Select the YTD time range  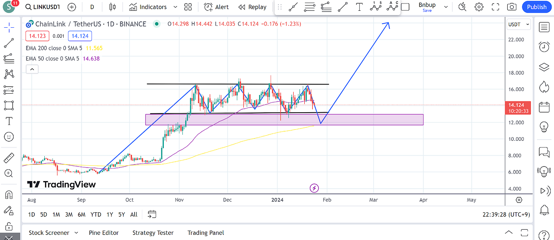(x=95, y=214)
